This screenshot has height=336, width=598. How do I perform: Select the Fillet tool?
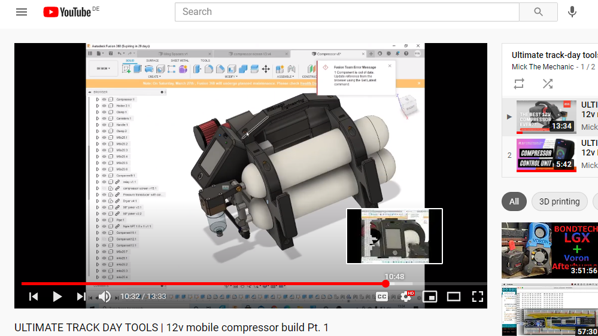209,69
